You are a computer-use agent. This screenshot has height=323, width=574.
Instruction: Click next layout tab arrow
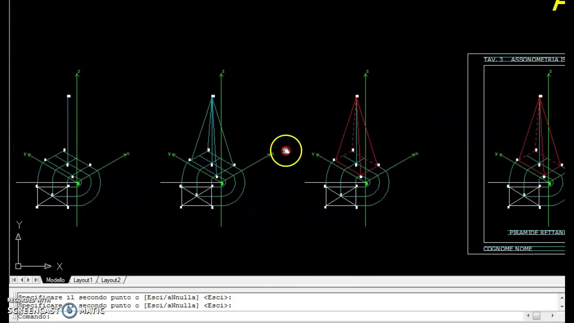28,280
